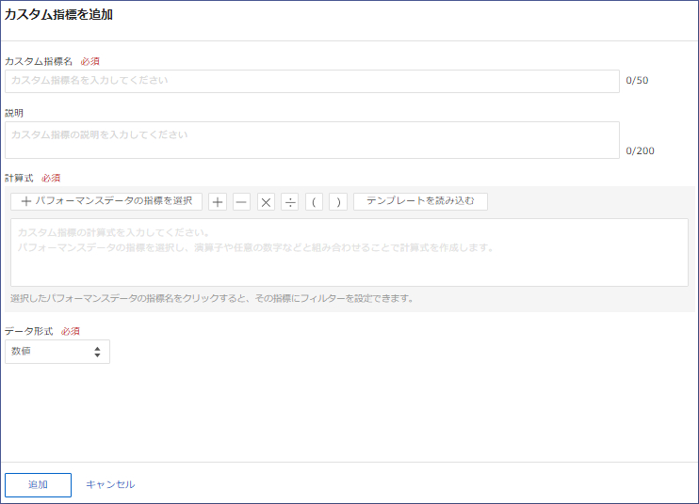Screen dimensions: 699x504
Task: Click the キャンセル link
Action: (x=110, y=484)
